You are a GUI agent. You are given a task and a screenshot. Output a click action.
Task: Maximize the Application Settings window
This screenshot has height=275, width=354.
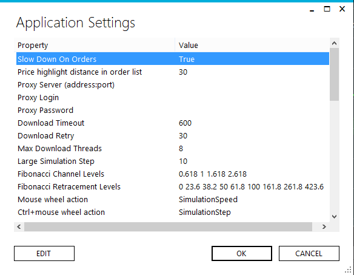(327, 9)
